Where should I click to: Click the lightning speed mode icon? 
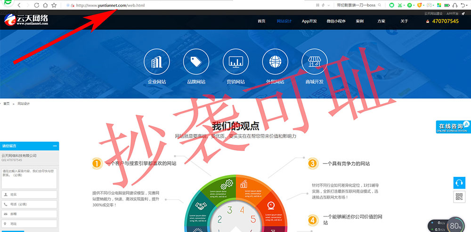323,5
